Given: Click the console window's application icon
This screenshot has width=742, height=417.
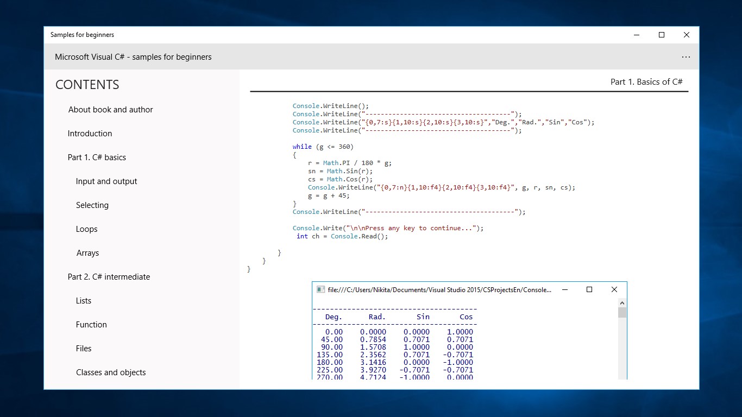Looking at the screenshot, I should [320, 289].
